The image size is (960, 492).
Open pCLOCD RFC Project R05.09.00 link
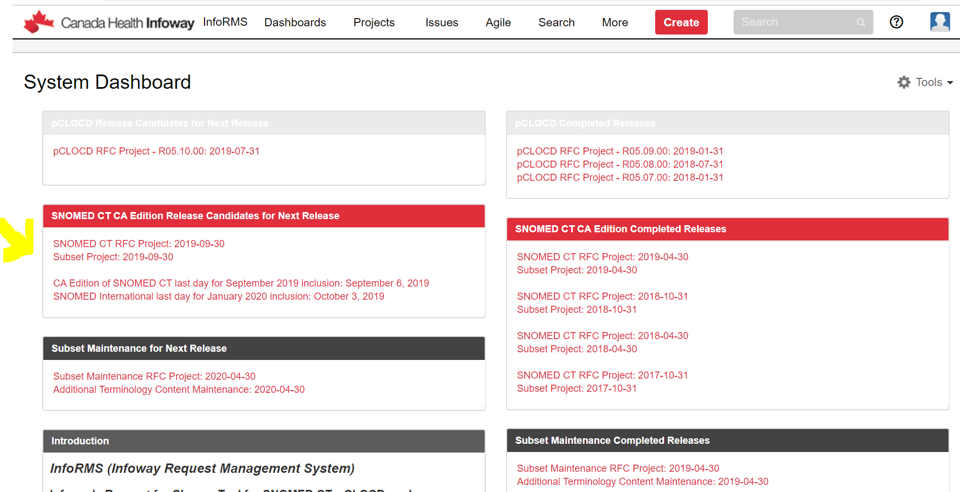click(620, 151)
